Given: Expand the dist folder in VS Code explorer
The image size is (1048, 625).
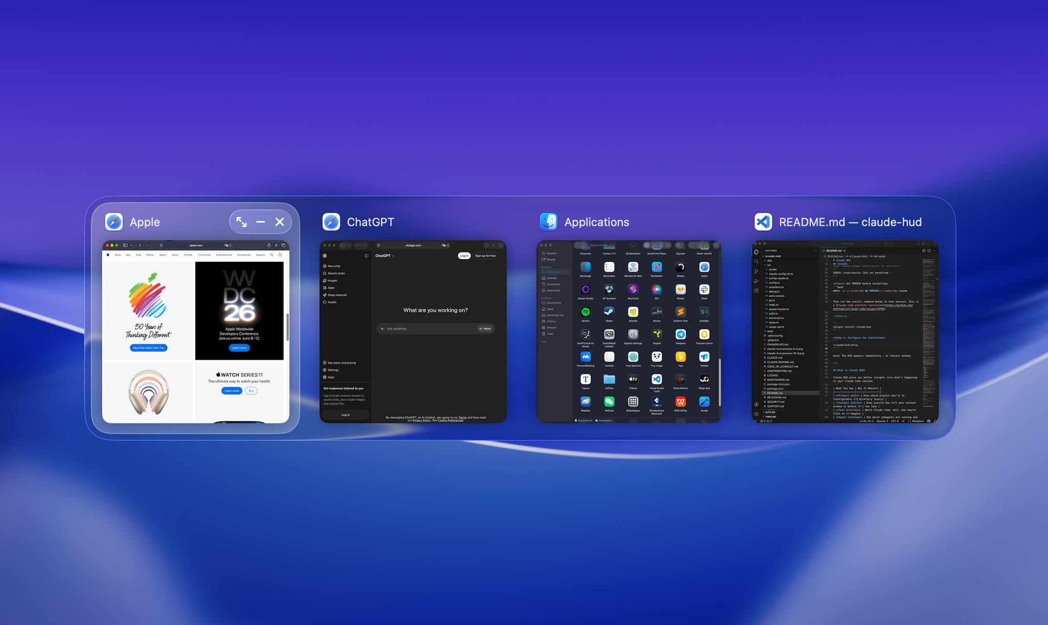Looking at the screenshot, I should pyautogui.click(x=768, y=261).
